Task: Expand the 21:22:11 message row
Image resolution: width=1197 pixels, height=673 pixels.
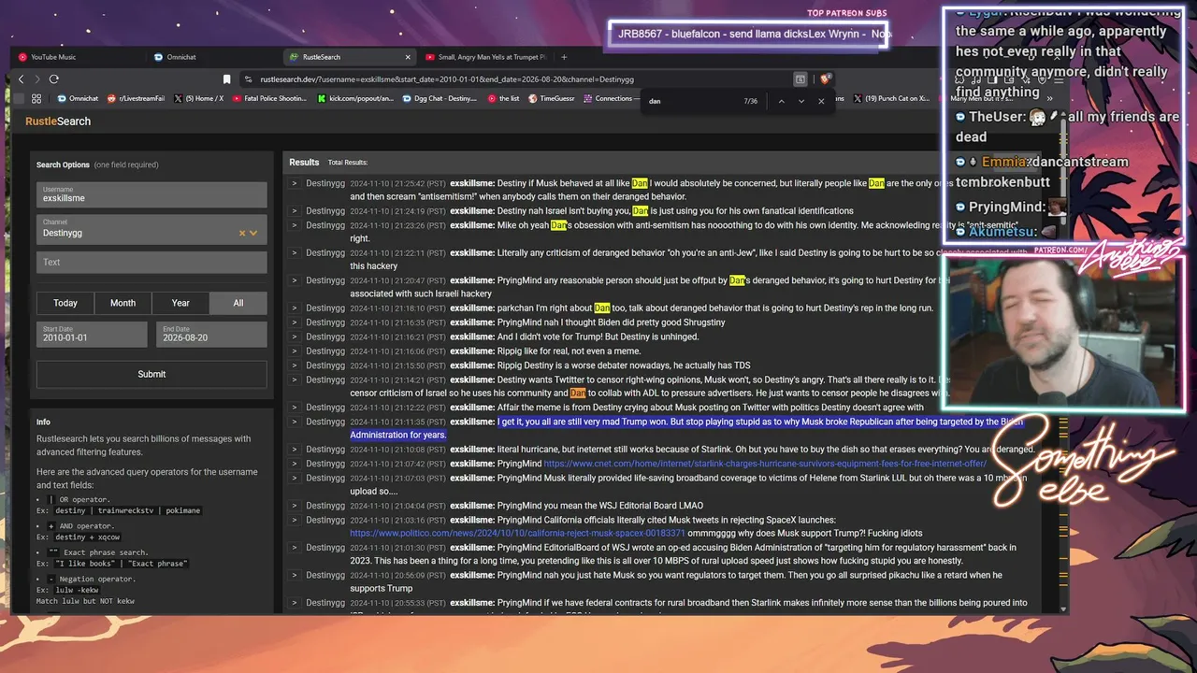Action: (294, 253)
